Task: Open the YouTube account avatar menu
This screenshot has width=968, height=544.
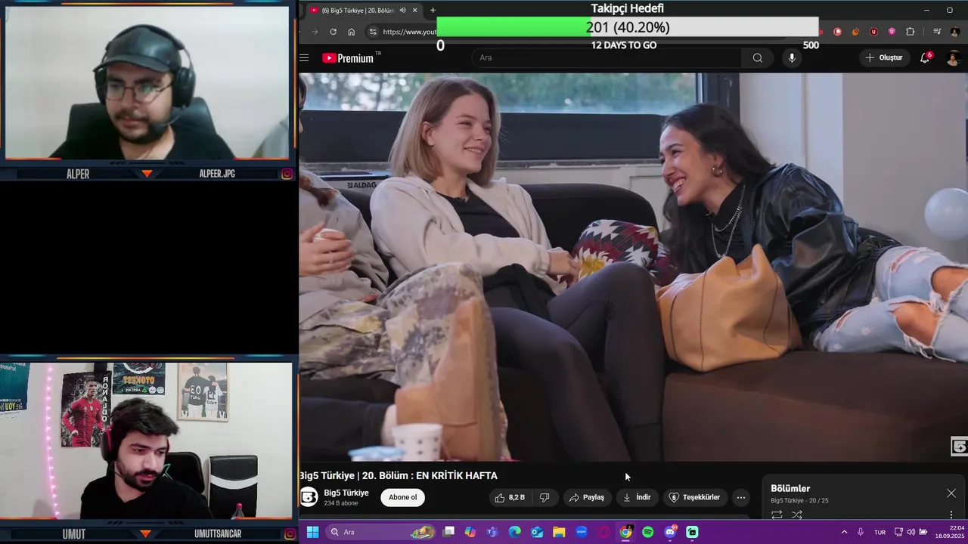Action: coord(954,58)
